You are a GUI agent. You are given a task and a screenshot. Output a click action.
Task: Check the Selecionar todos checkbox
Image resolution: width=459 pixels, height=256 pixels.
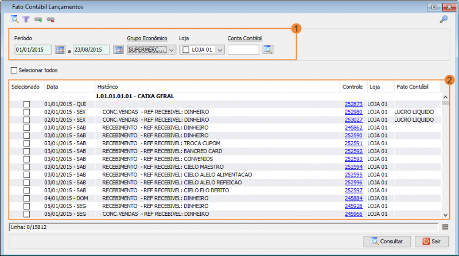point(14,70)
